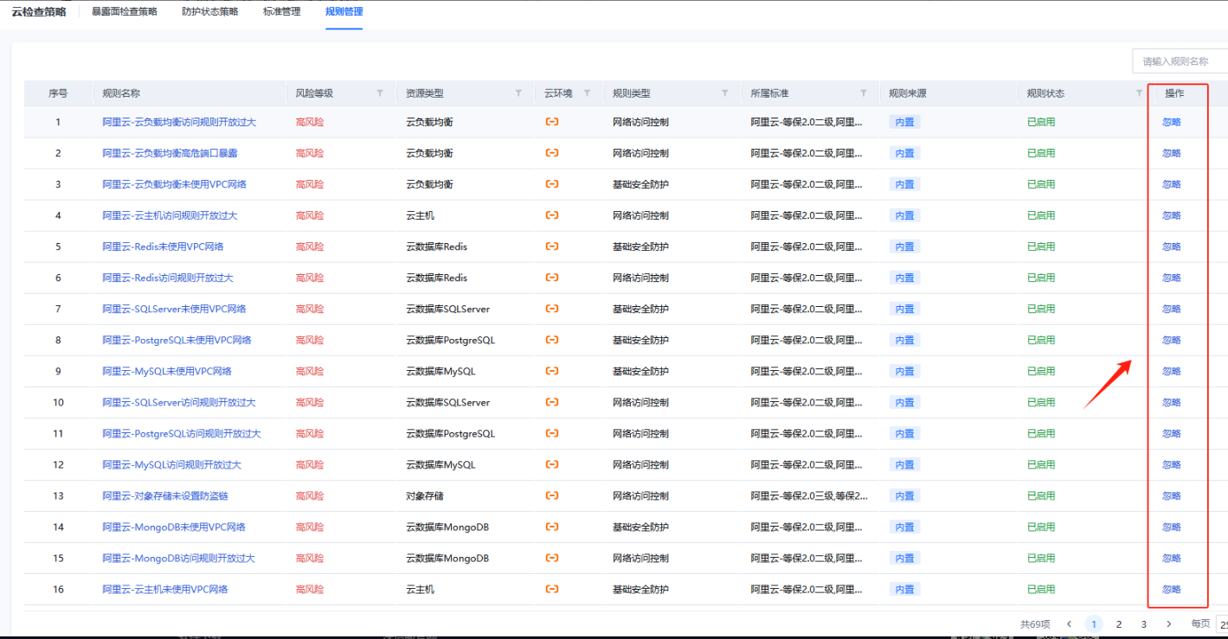Open the 防护状态策略 tab
The width and height of the screenshot is (1228, 639).
(x=209, y=12)
